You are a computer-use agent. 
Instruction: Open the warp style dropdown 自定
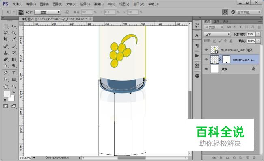[47, 12]
